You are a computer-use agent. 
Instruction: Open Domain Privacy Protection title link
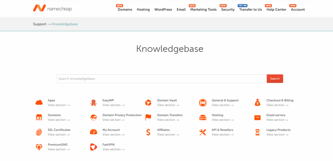[x=122, y=115]
